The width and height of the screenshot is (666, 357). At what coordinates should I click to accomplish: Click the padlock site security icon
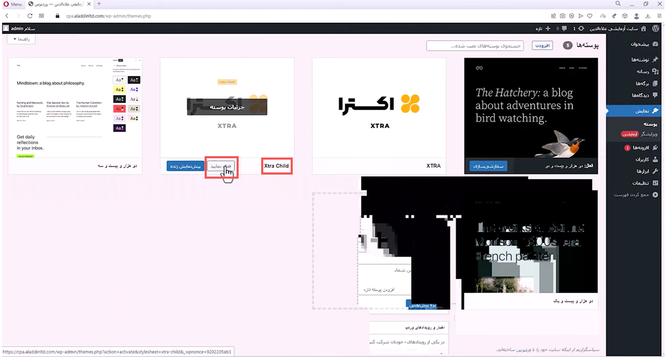pyautogui.click(x=58, y=16)
